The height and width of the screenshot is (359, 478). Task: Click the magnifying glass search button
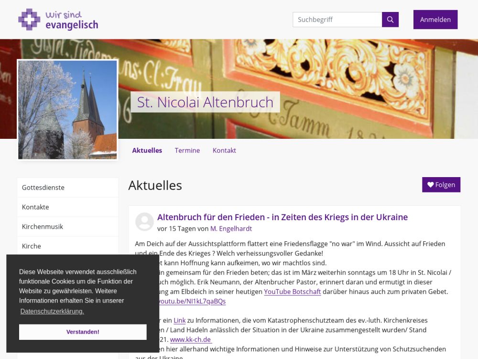pyautogui.click(x=390, y=20)
